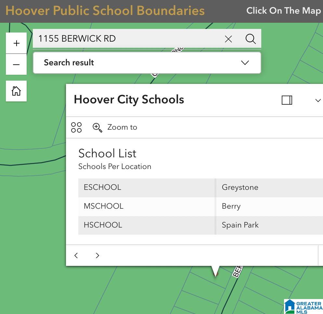
Task: Zoom in the map with plus button
Action: 16,43
